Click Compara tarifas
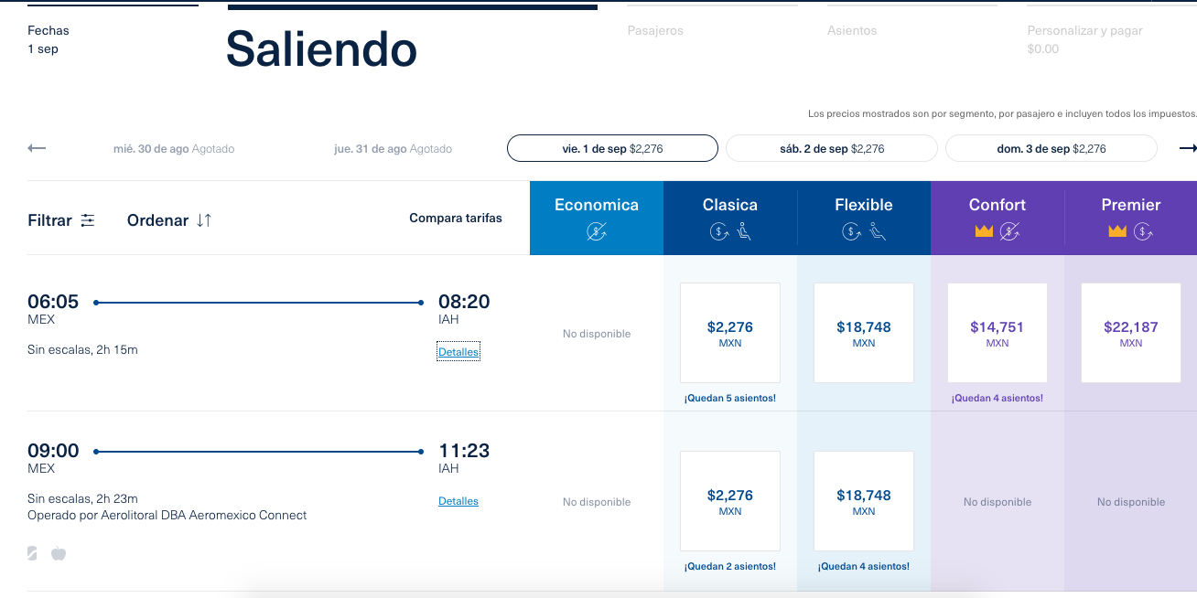 tap(456, 218)
